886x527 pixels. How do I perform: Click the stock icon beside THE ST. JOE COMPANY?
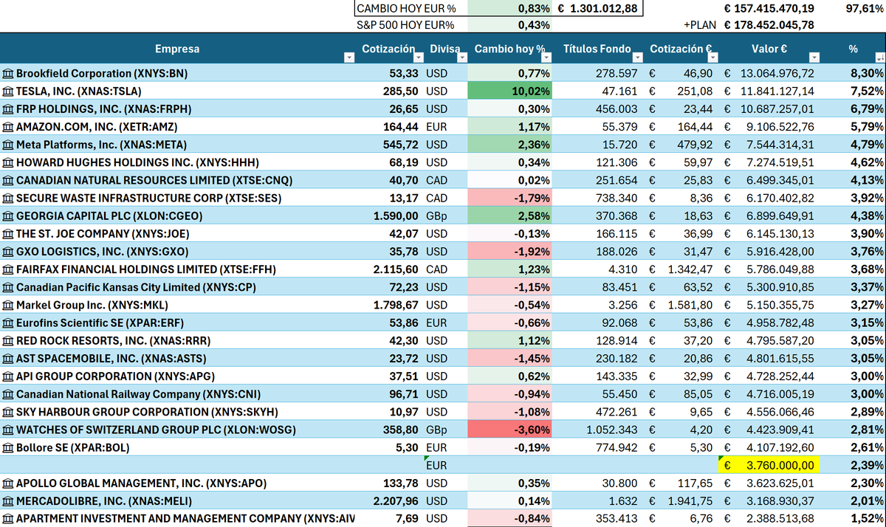[8, 234]
